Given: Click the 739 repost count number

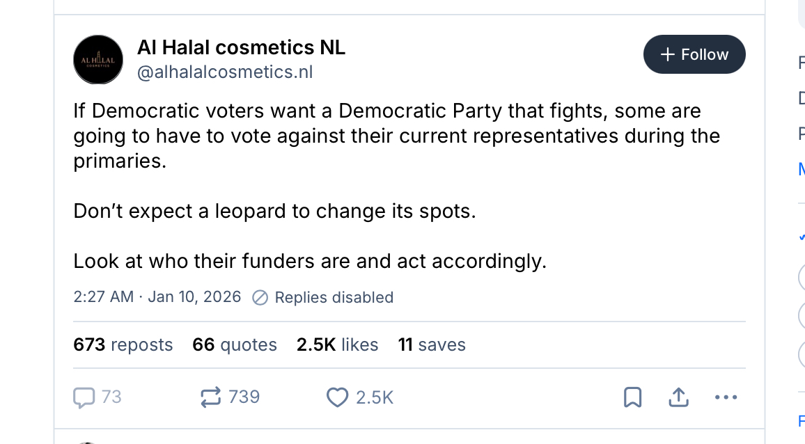Looking at the screenshot, I should (x=244, y=397).
